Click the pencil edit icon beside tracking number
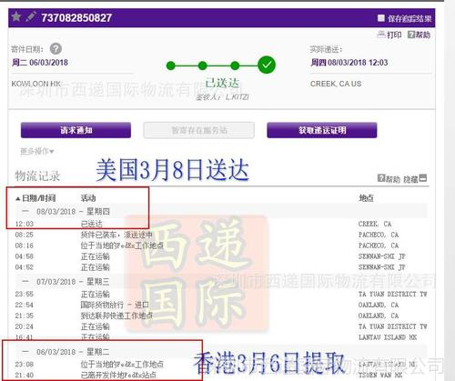 tap(31, 16)
